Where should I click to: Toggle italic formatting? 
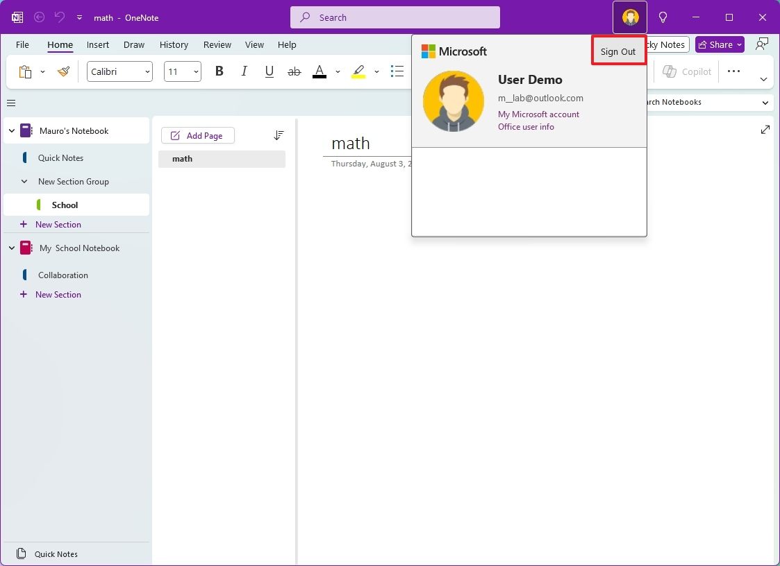pos(244,71)
